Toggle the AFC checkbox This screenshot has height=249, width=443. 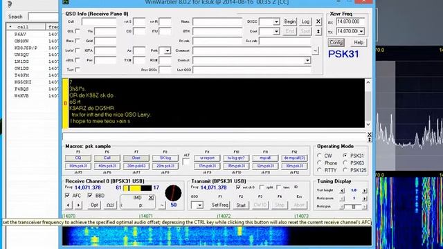67,195
